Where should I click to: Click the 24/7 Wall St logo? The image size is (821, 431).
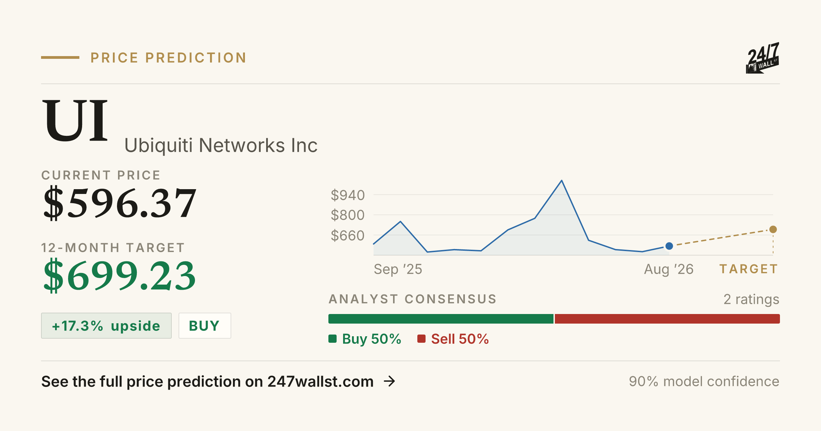tap(763, 58)
